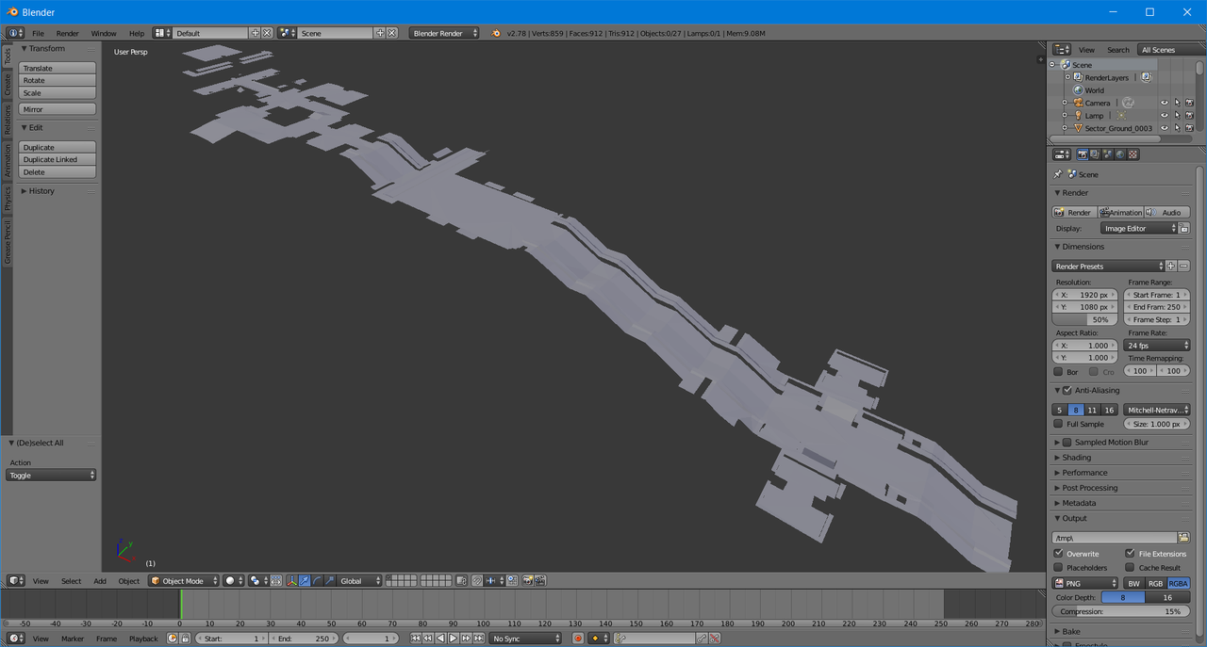The image size is (1207, 647).
Task: Toggle Lamp visibility eye in outliner
Action: click(x=1165, y=115)
